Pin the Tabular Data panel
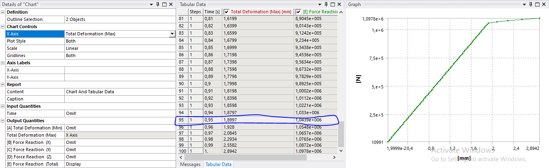Viewport: 549px width, 168px height. coord(326,4)
